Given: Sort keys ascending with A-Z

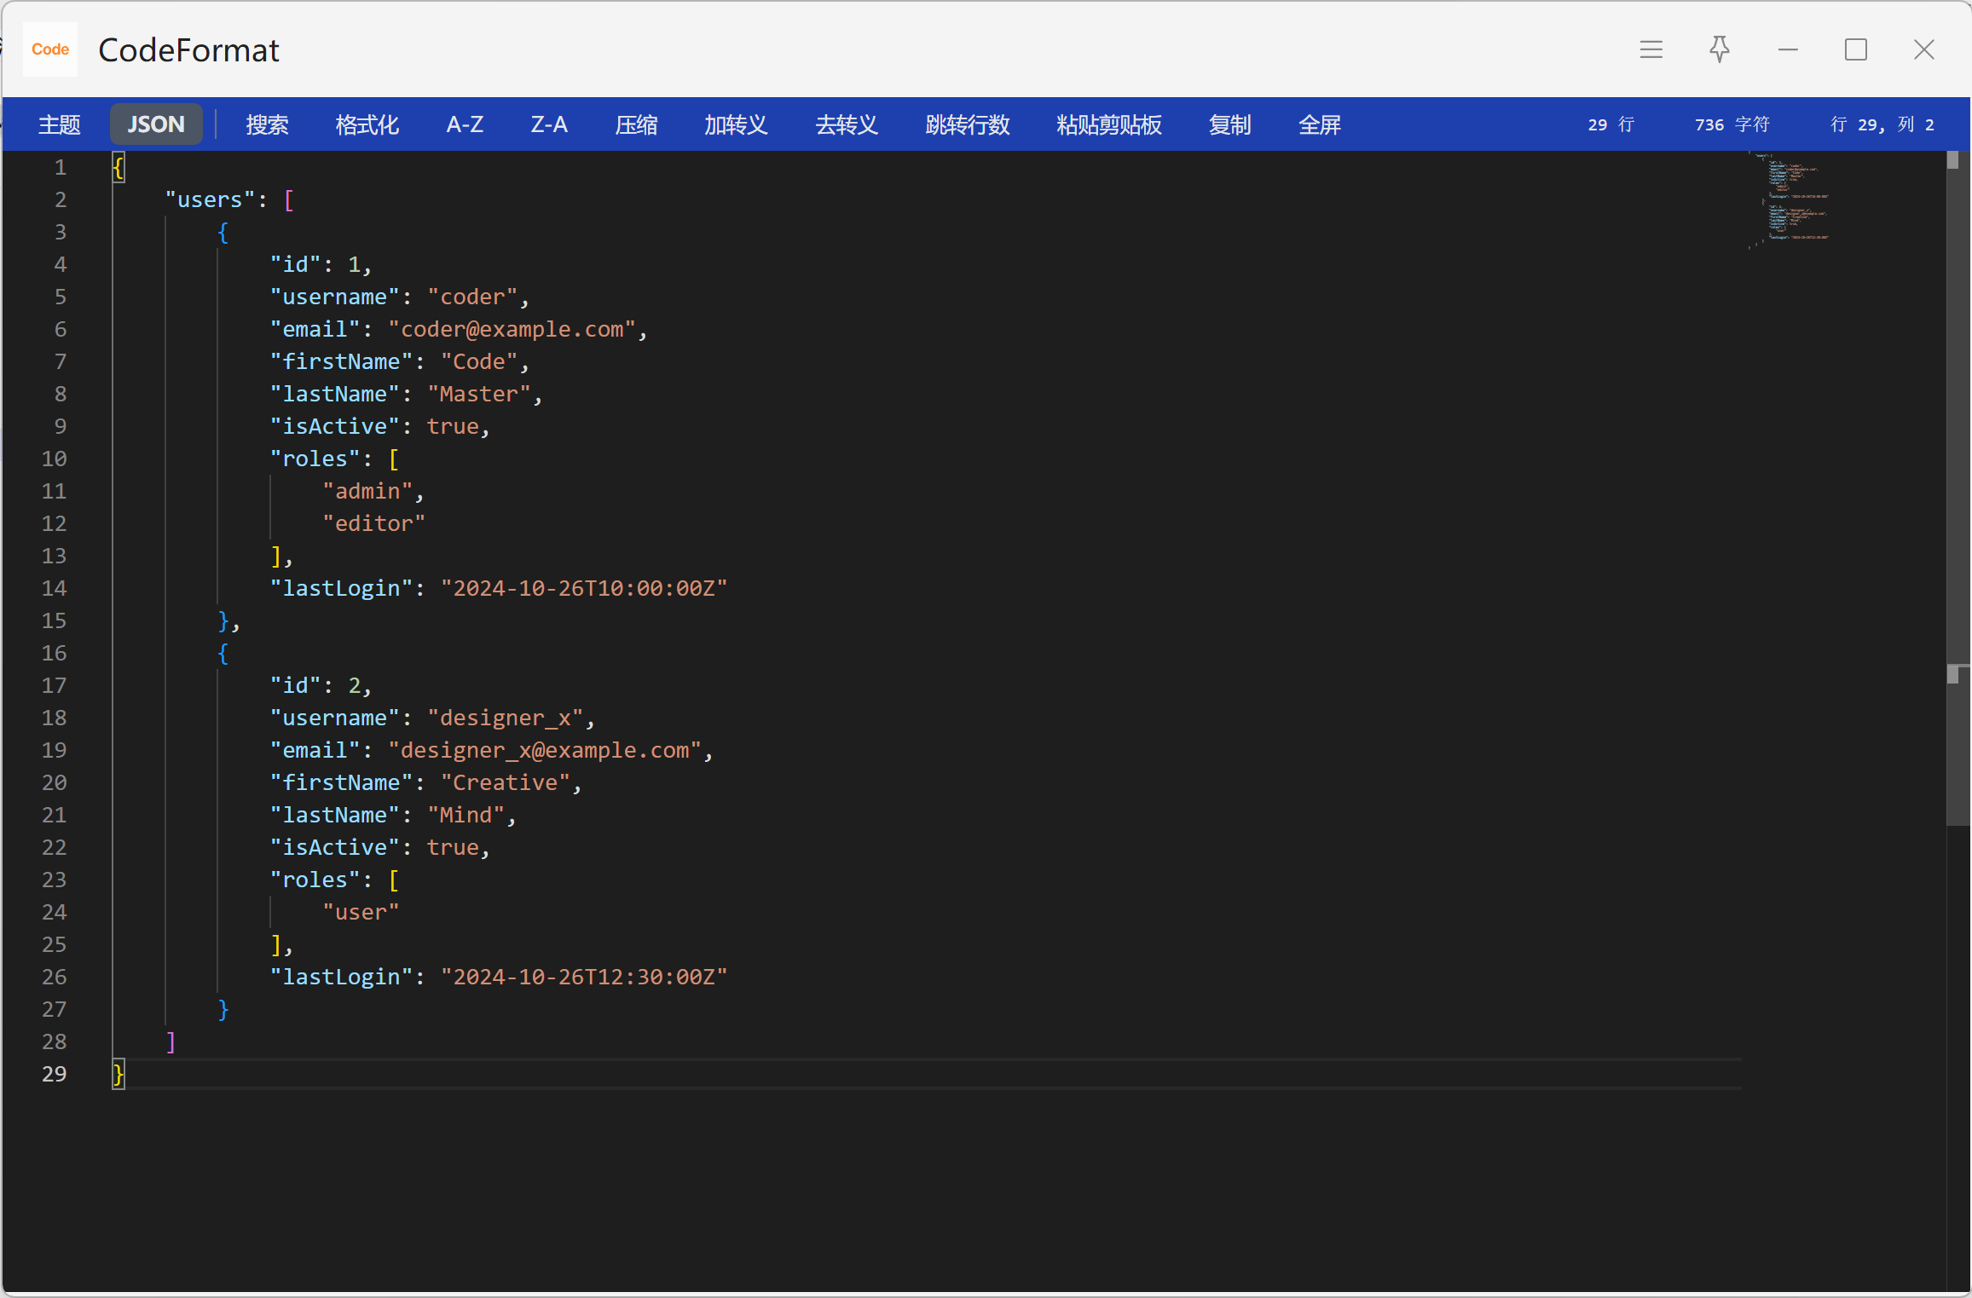Looking at the screenshot, I should point(465,124).
